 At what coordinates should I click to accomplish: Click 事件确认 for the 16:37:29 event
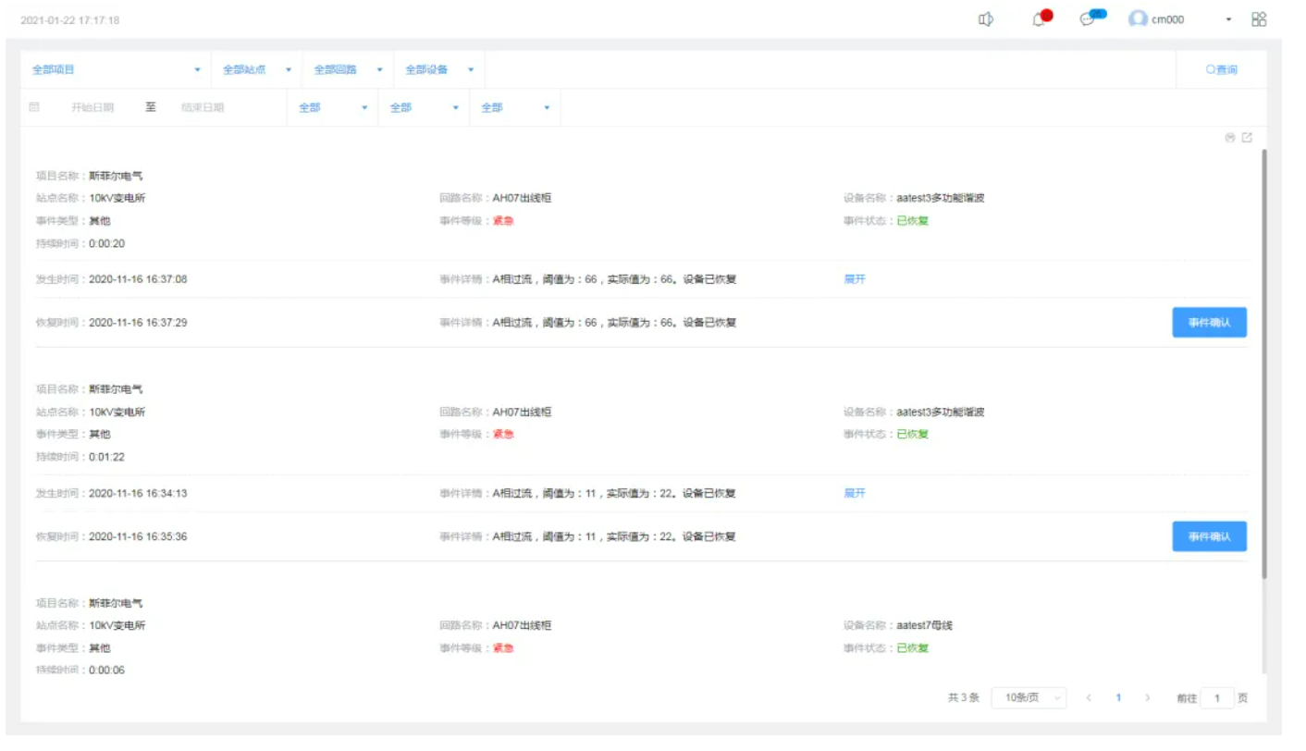click(1209, 323)
